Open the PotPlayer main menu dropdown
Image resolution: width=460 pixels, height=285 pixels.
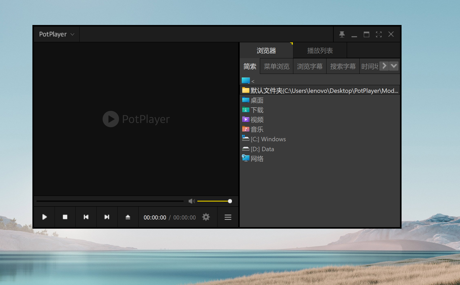click(x=56, y=34)
